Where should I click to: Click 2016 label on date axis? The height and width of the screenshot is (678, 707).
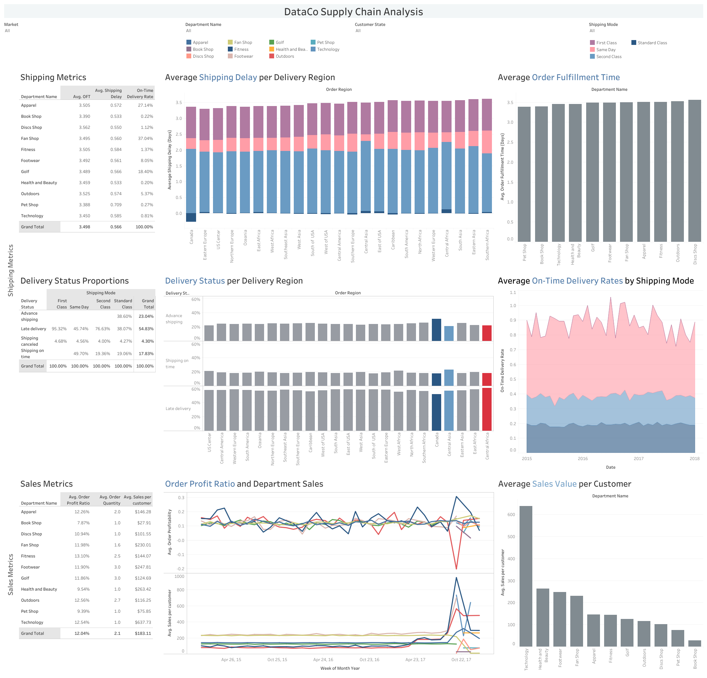[583, 458]
